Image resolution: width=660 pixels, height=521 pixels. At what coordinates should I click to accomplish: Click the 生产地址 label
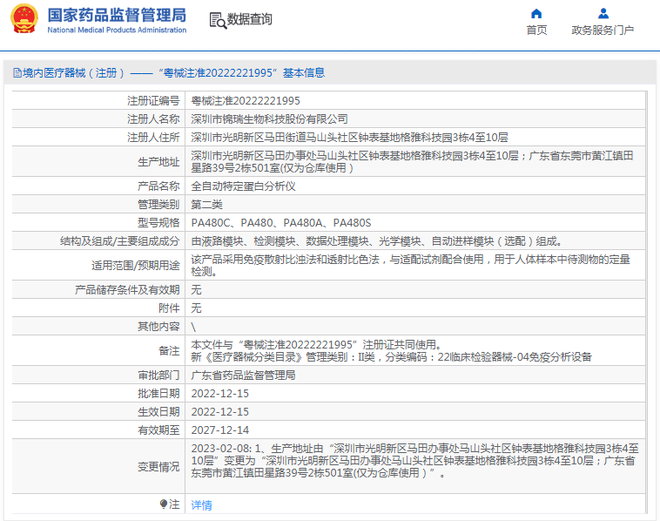tap(158, 162)
